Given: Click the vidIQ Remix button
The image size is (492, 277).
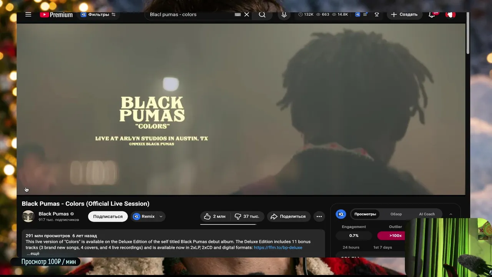Looking at the screenshot, I should click(x=144, y=216).
